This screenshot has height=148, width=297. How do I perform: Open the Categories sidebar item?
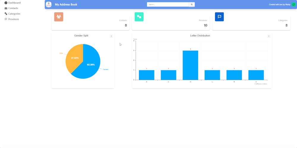(x=12, y=14)
